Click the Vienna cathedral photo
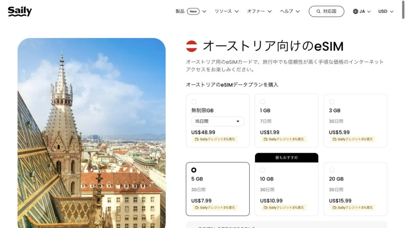This screenshot has height=228, width=405. pos(91,133)
